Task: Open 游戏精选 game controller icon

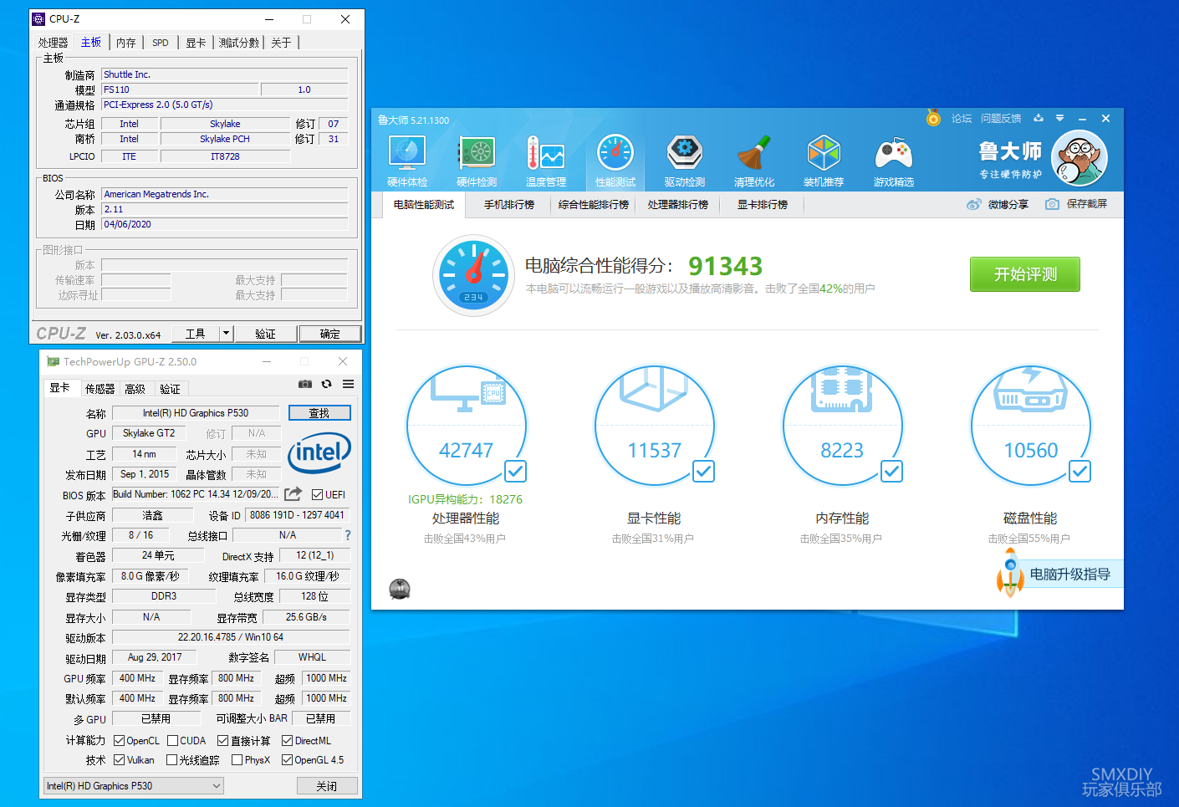Action: 894,161
